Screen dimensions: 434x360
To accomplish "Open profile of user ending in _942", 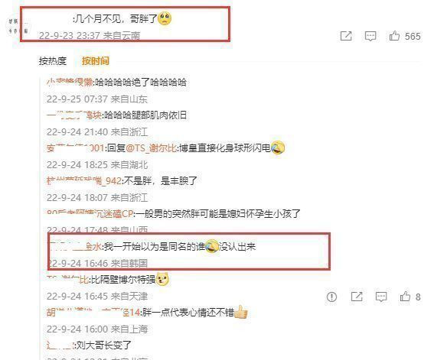I will [84, 181].
